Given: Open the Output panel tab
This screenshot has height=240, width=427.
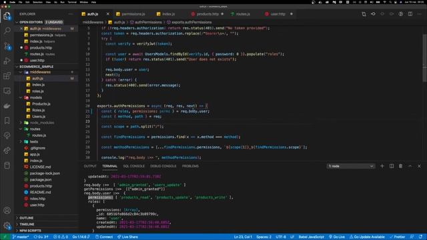Looking at the screenshot, I should pos(90,166).
